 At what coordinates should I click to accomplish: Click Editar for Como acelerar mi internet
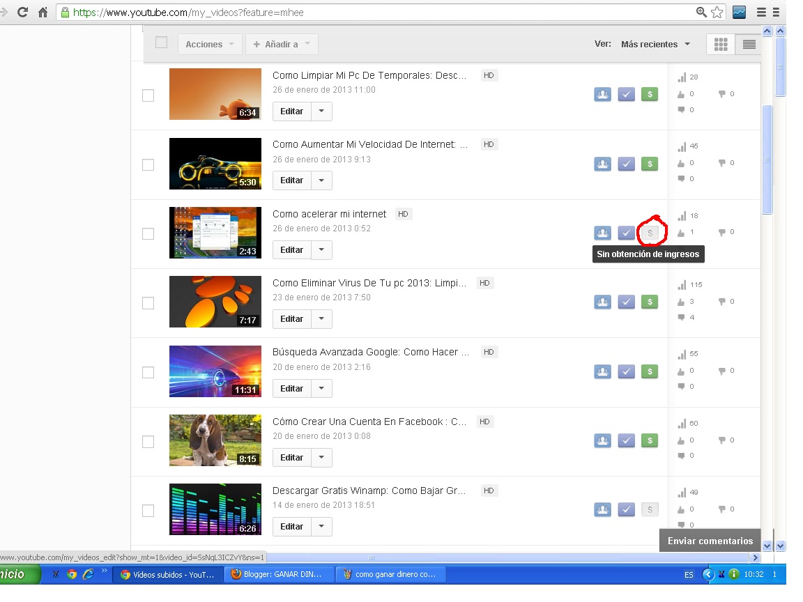click(x=291, y=250)
